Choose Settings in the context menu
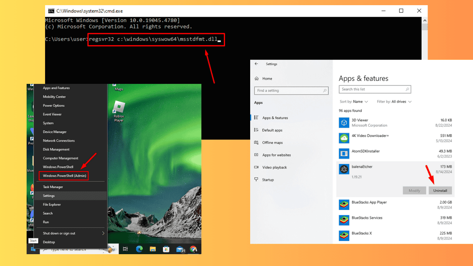473x266 pixels. [x=49, y=196]
